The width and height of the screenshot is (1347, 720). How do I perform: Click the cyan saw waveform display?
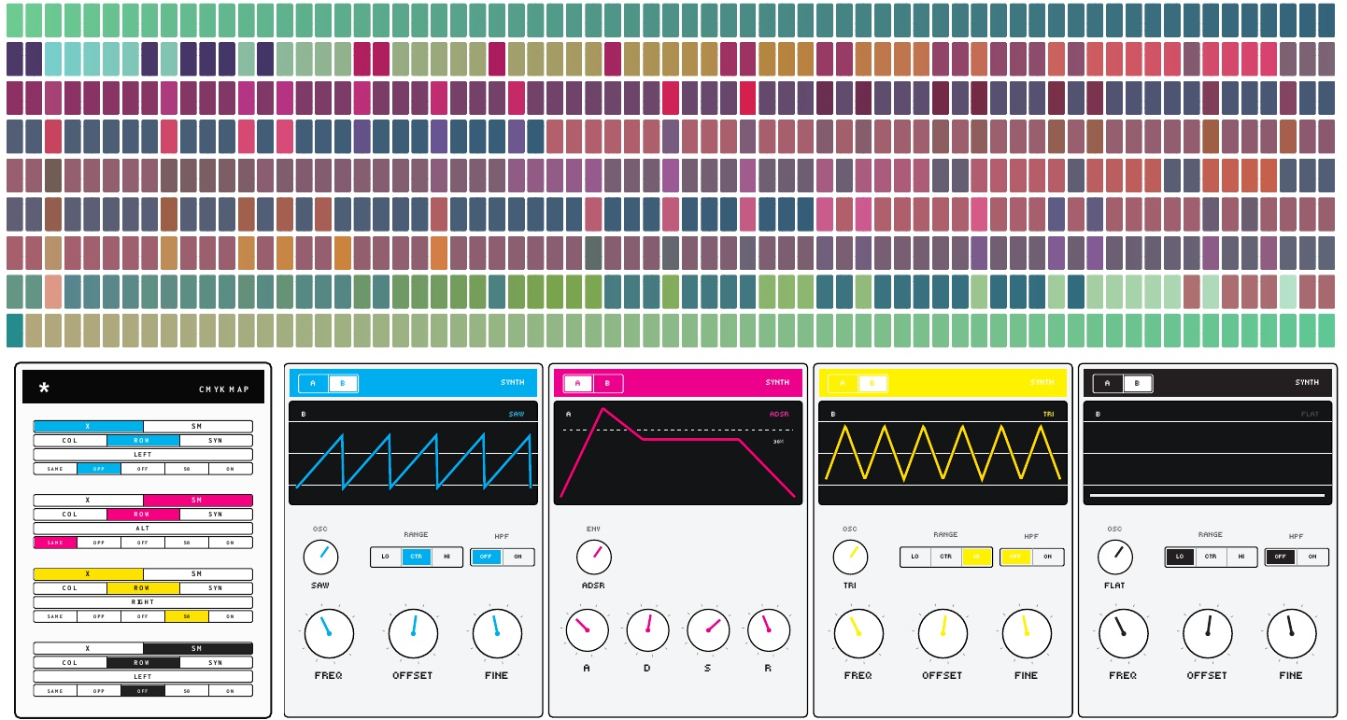(x=413, y=454)
